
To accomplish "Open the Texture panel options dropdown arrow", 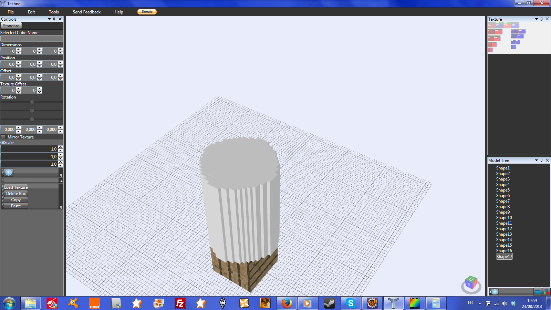I will click(537, 19).
